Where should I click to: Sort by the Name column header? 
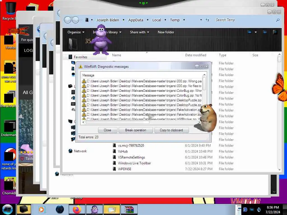click(117, 55)
